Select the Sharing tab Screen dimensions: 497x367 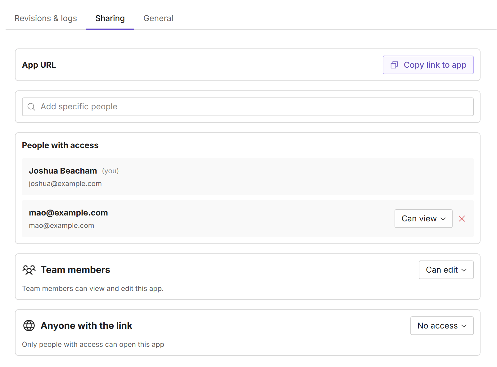click(110, 18)
